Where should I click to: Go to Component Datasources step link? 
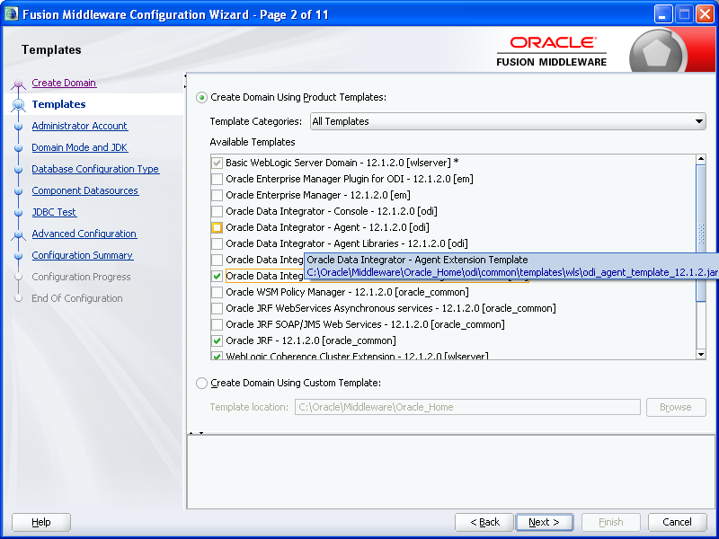(x=84, y=190)
